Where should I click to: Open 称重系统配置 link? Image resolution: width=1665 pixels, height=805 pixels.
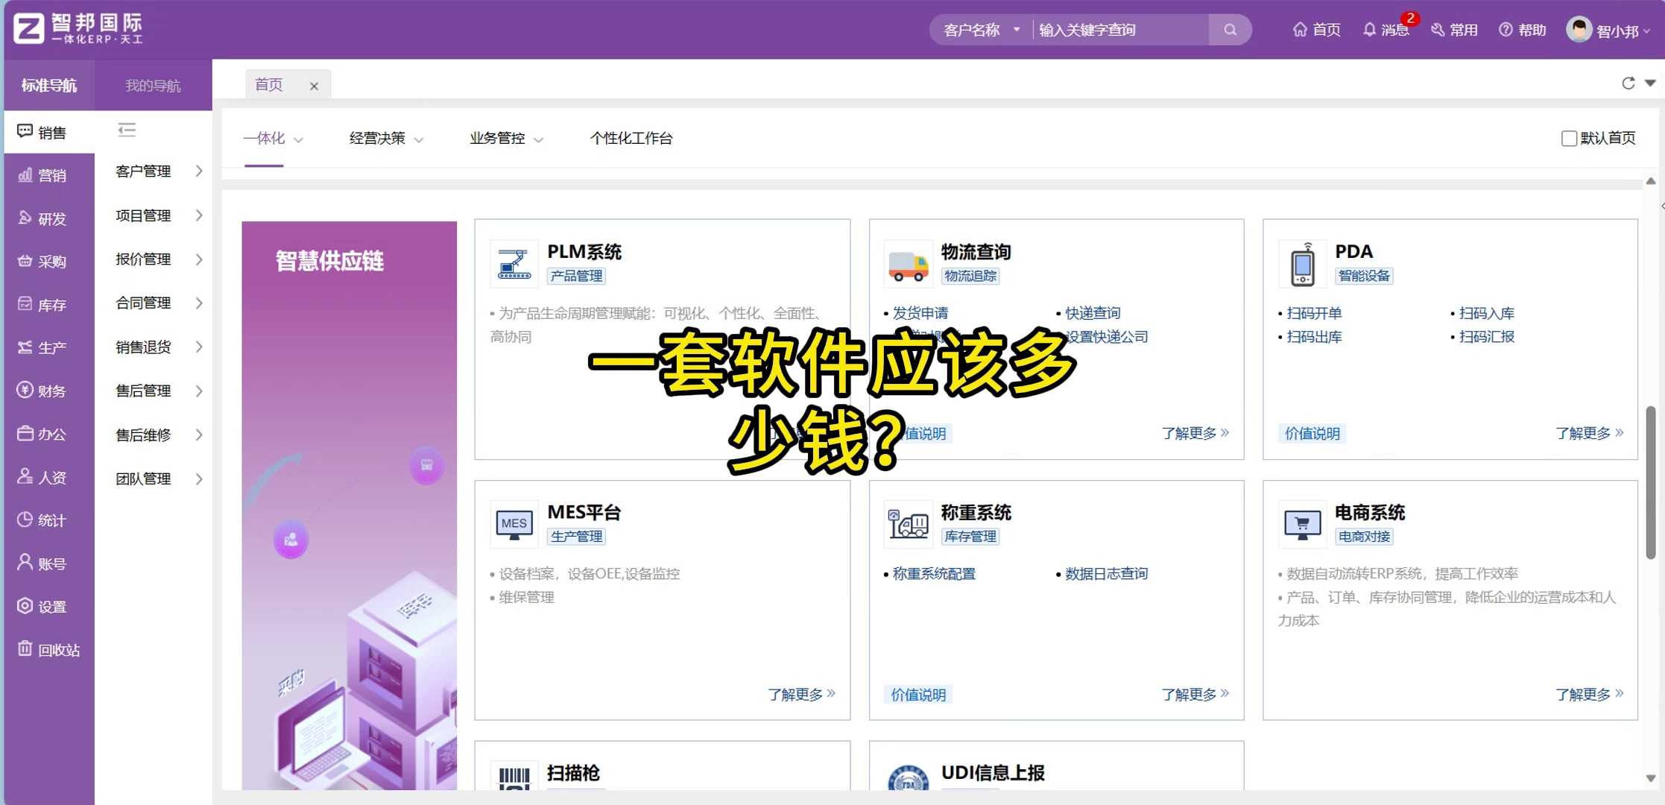pos(934,574)
